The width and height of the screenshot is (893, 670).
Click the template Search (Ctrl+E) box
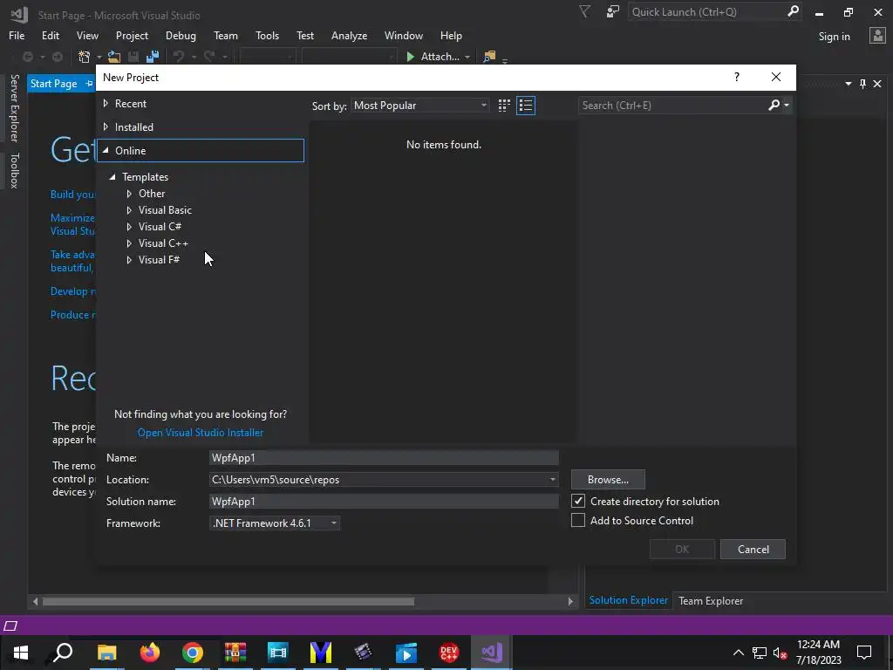click(x=672, y=106)
